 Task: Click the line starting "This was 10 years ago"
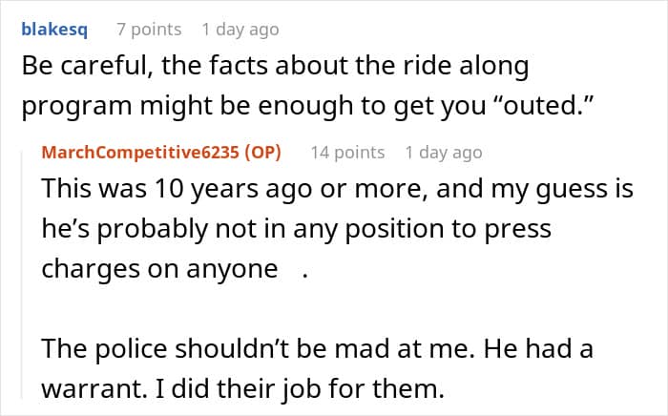point(338,189)
